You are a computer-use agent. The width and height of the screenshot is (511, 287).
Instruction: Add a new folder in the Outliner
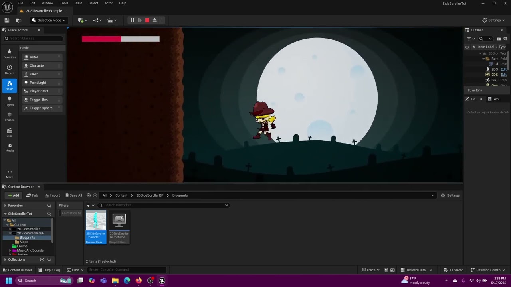[x=499, y=39]
